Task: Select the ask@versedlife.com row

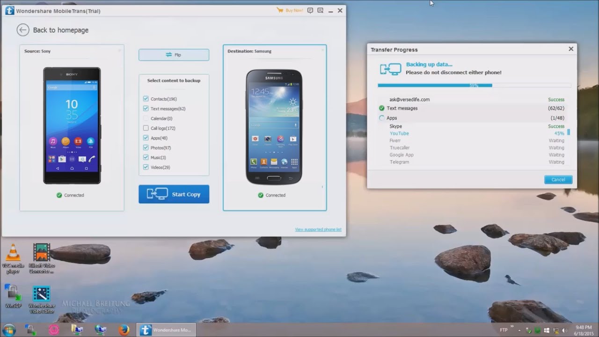Action: click(472, 100)
